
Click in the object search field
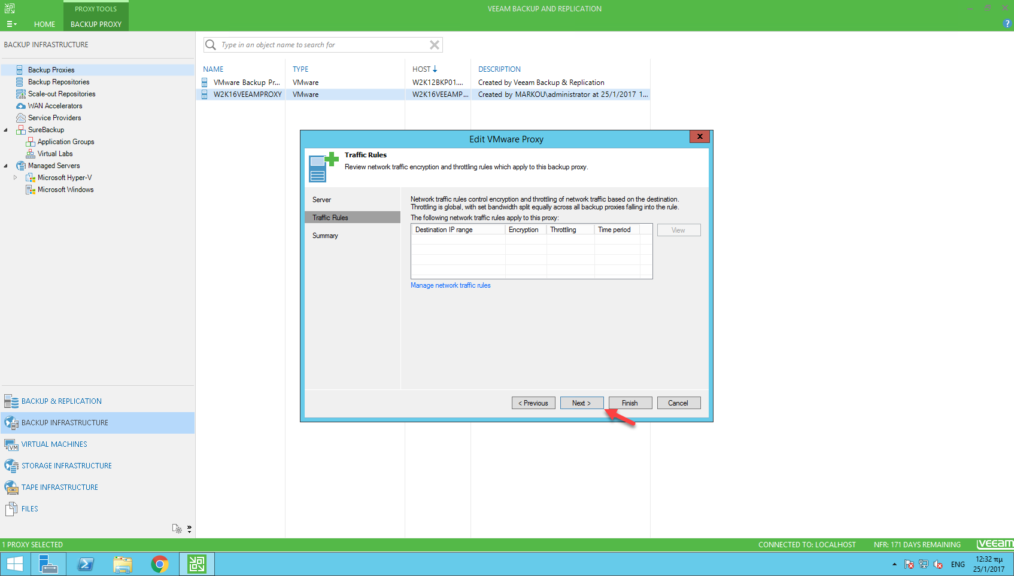point(323,45)
